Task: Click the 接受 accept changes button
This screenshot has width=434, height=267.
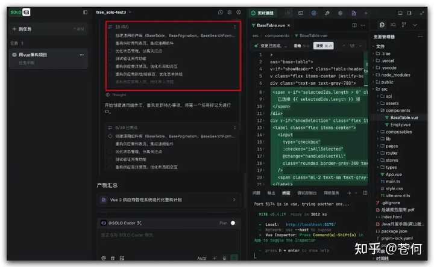Action: [319, 46]
